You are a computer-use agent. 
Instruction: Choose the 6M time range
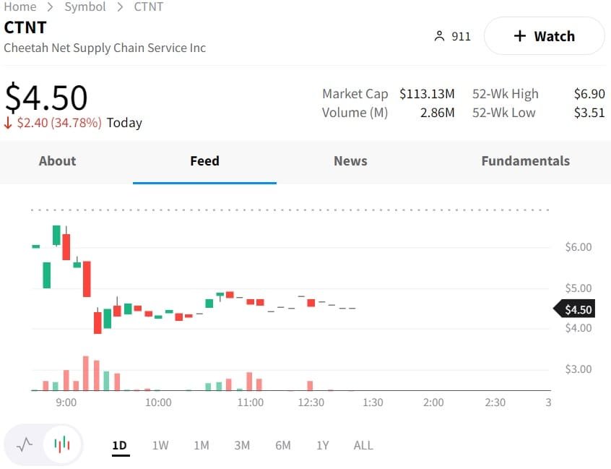(x=283, y=445)
